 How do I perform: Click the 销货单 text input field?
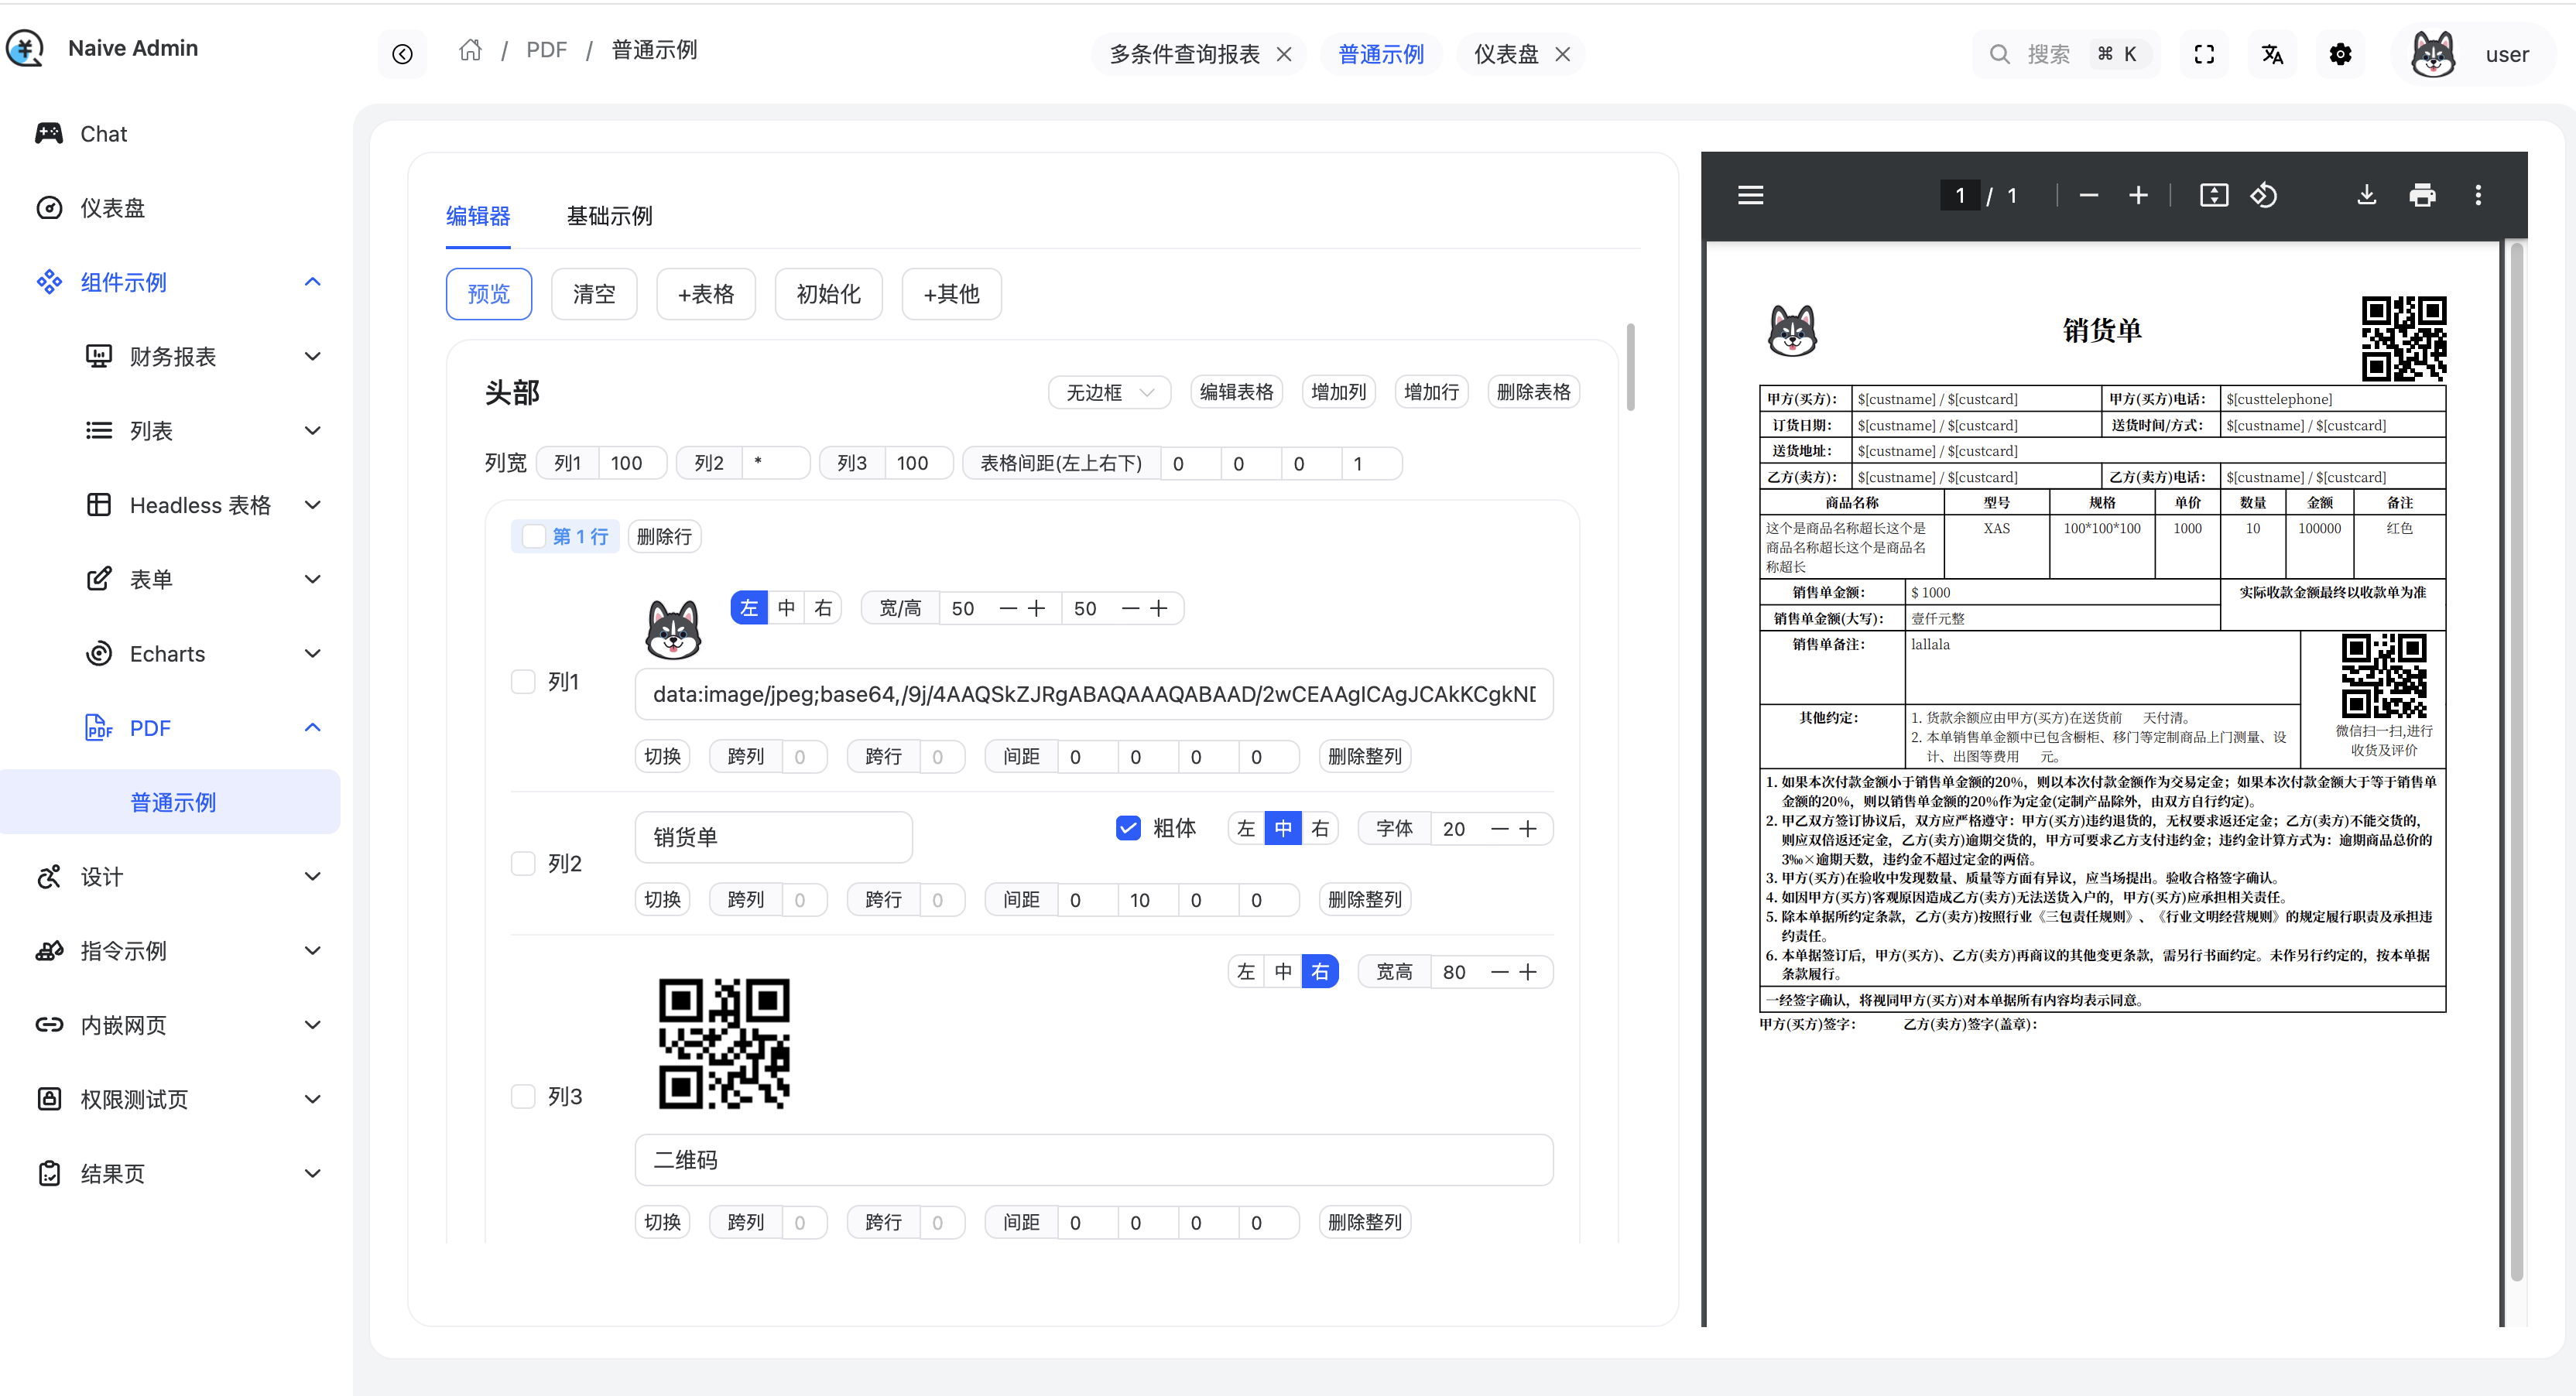(x=773, y=837)
